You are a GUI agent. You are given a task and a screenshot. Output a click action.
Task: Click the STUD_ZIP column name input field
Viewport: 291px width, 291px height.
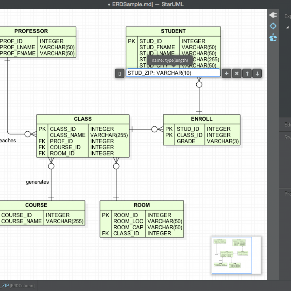(173, 72)
